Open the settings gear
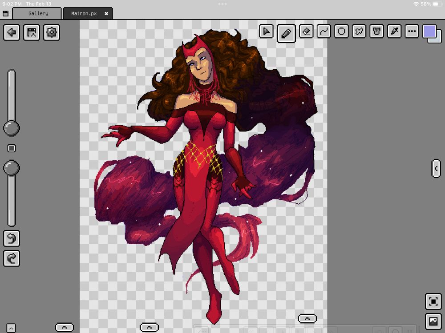This screenshot has width=445, height=333. point(51,32)
